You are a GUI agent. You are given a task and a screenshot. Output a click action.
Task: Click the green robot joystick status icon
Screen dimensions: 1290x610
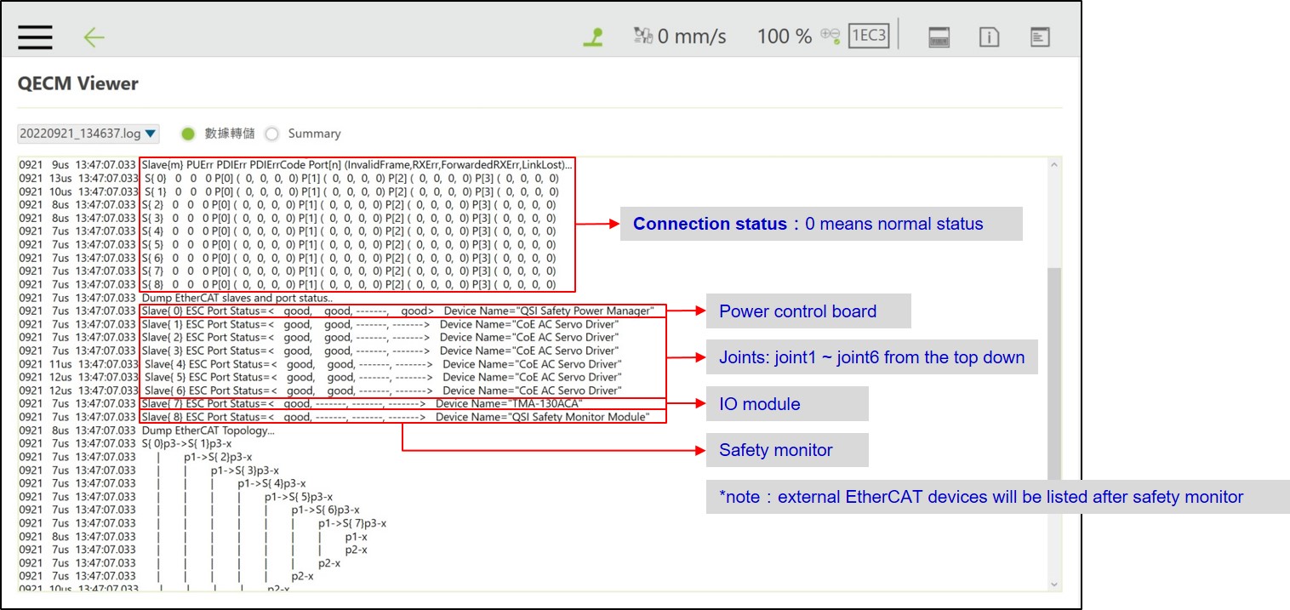593,37
